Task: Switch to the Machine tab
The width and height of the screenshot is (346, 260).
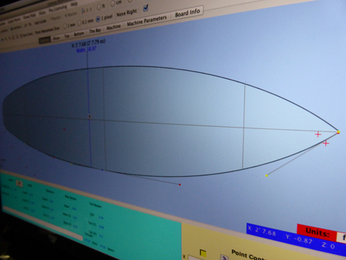Action: pos(113,27)
